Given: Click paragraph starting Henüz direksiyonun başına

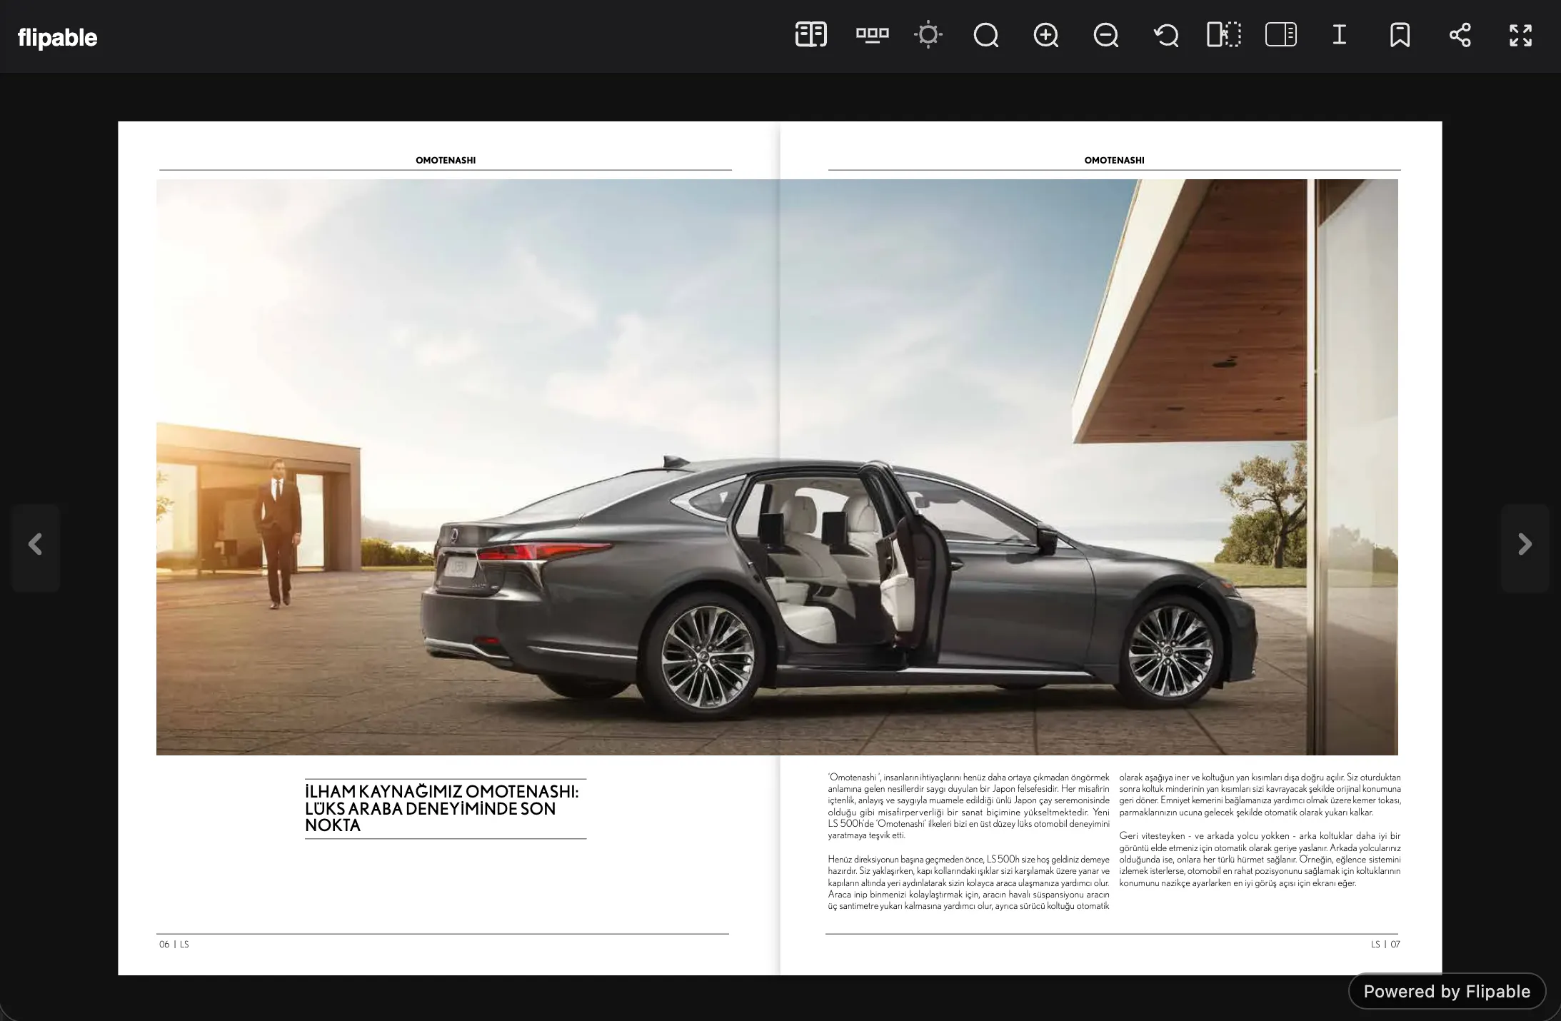Looking at the screenshot, I should (x=969, y=882).
